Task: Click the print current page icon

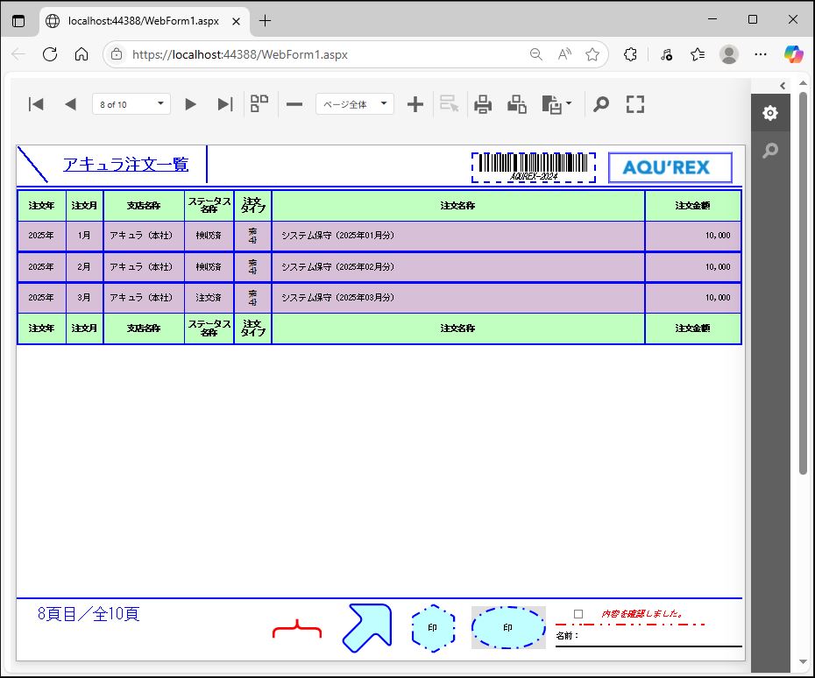Action: tap(517, 104)
